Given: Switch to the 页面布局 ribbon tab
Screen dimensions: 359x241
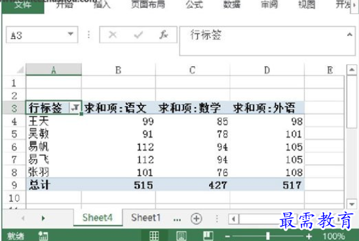Looking at the screenshot, I should click(x=148, y=5).
